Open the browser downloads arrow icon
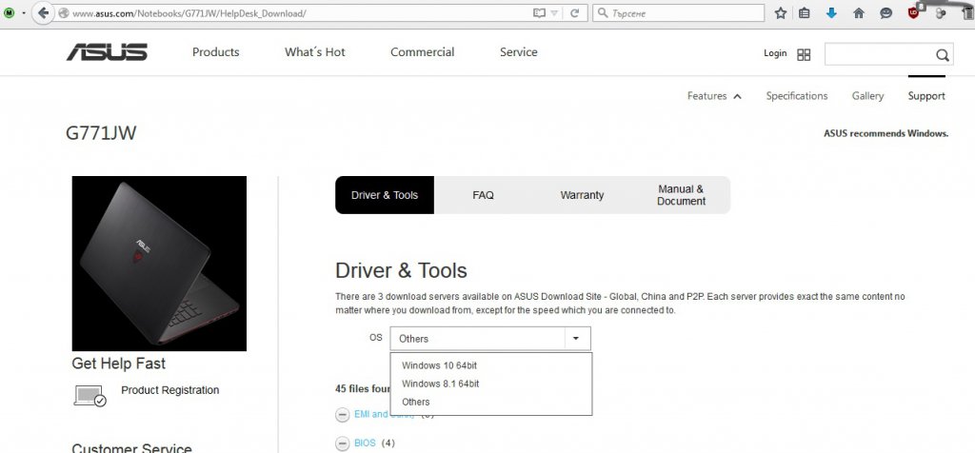The height and width of the screenshot is (453, 975). tap(831, 13)
